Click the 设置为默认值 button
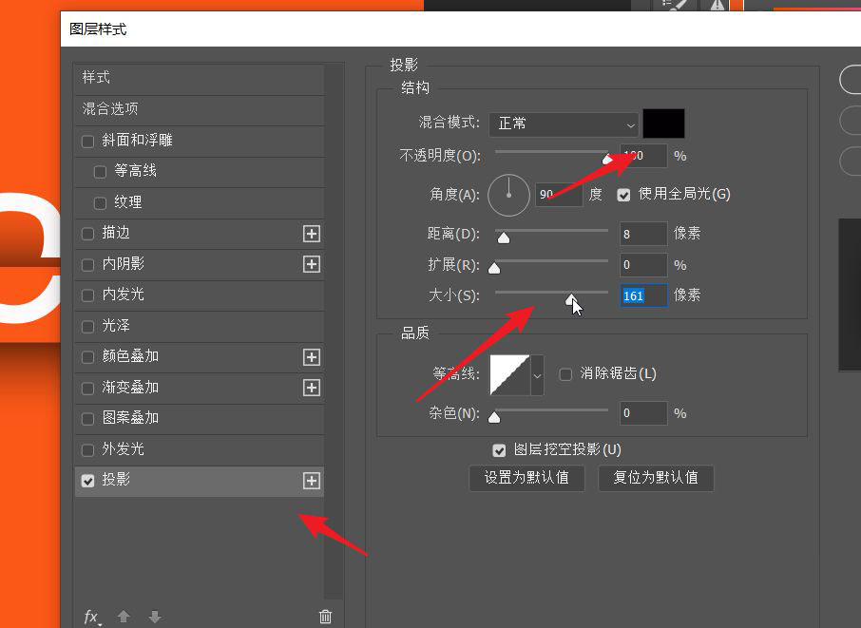 coord(526,478)
